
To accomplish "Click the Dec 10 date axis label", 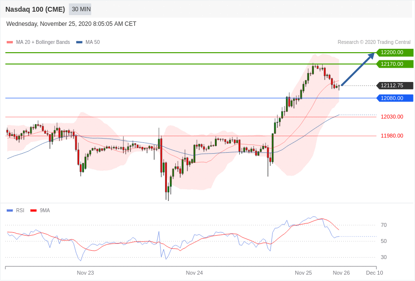I will [374, 273].
